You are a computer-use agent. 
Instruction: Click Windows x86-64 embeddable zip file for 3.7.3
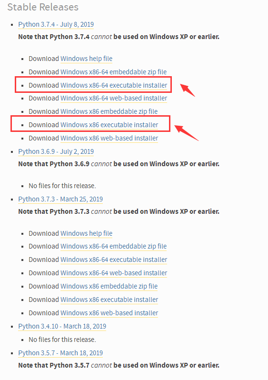tap(113, 246)
